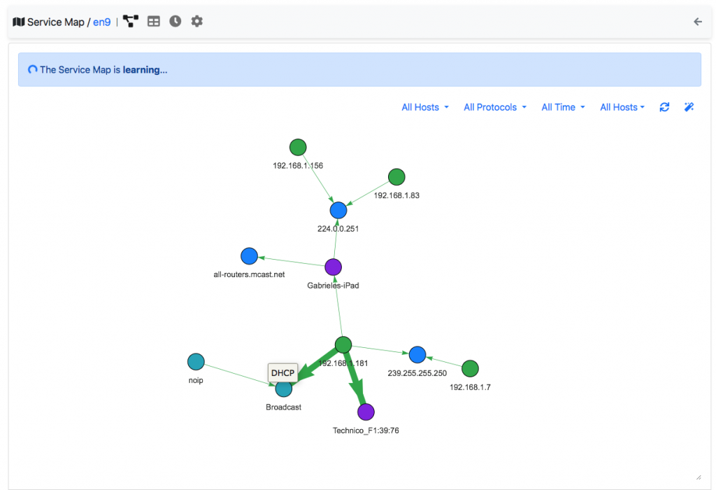The image size is (716, 490).
Task: Select node 192.168.1.156
Action: 298,148
